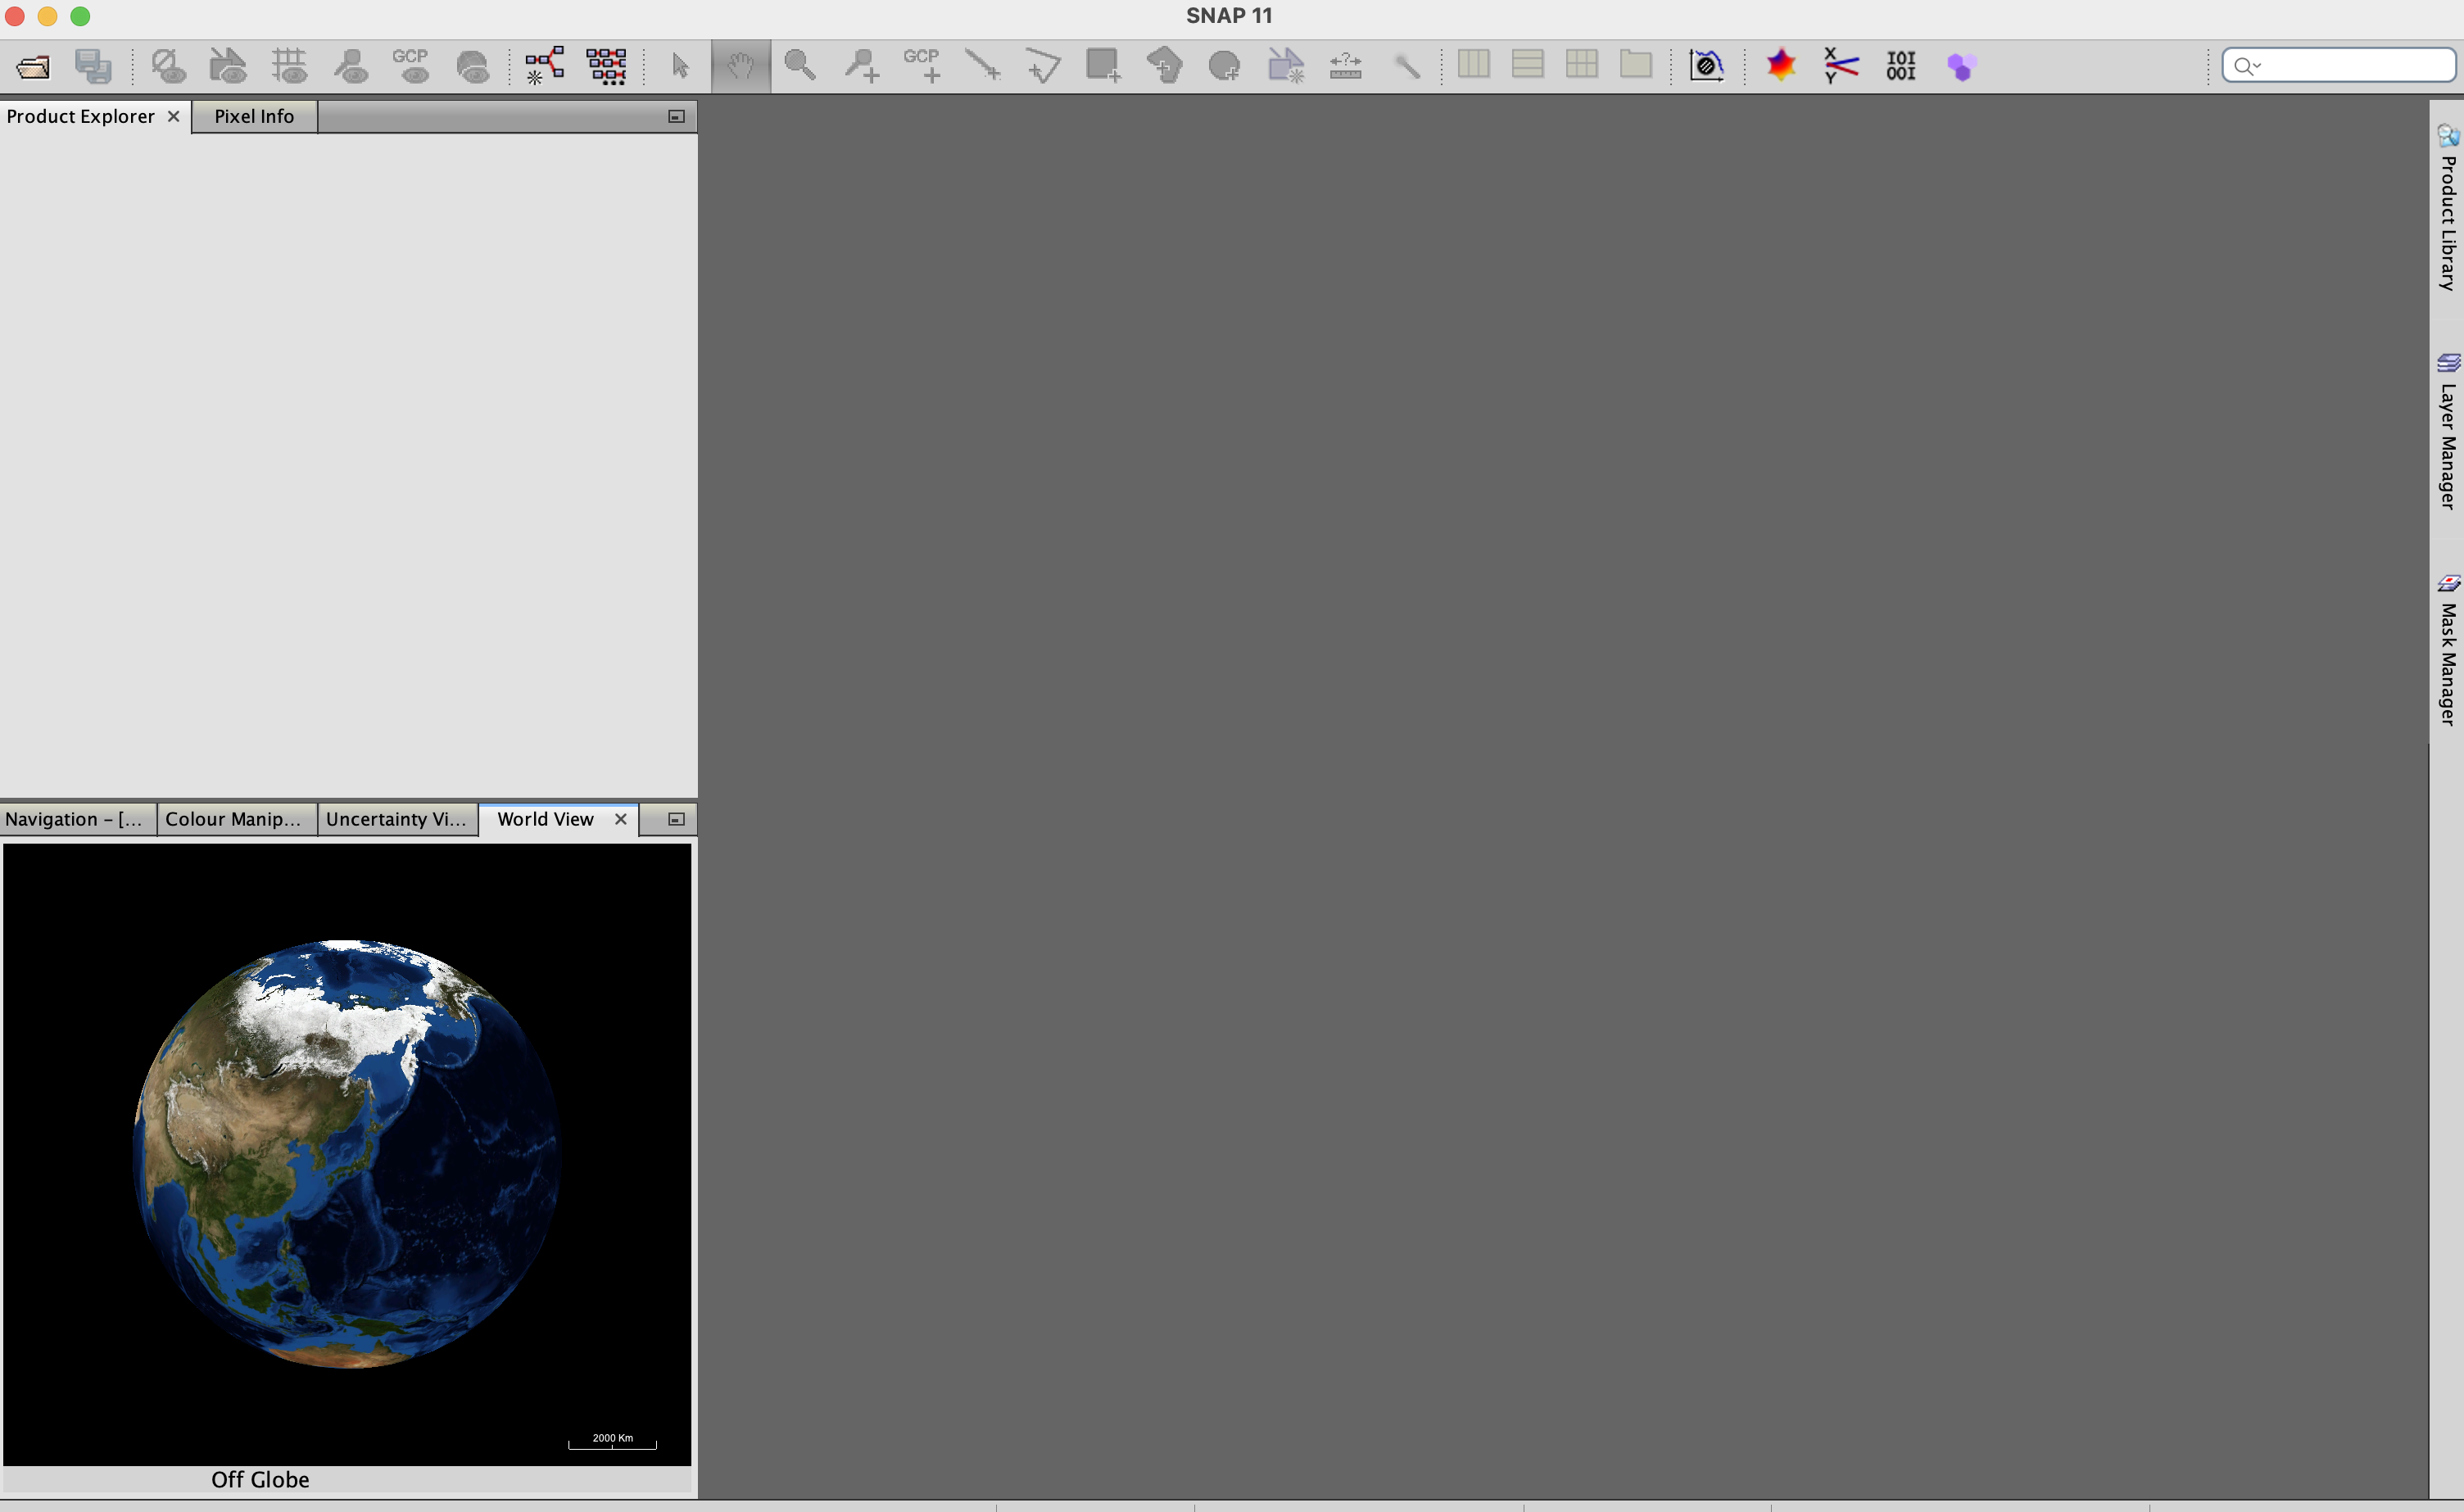Click the colorful star icon

(1780, 66)
